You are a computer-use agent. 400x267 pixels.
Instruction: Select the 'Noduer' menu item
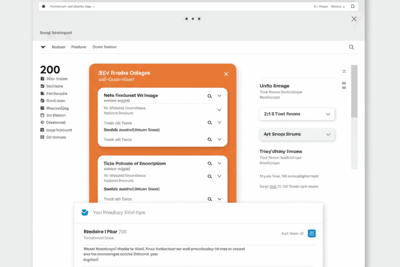[58, 47]
